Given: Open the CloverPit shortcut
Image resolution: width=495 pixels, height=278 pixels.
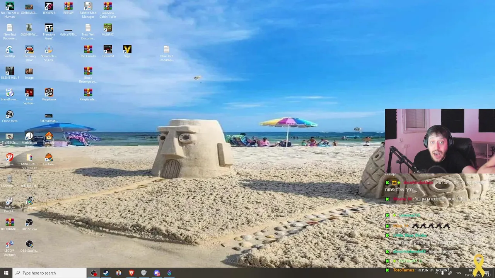Looking at the screenshot, I should point(108,51).
